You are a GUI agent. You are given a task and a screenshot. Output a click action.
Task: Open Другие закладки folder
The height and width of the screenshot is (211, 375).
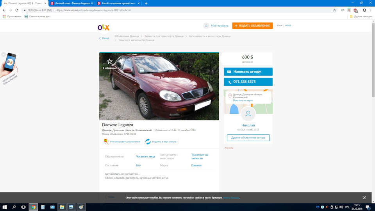click(361, 16)
